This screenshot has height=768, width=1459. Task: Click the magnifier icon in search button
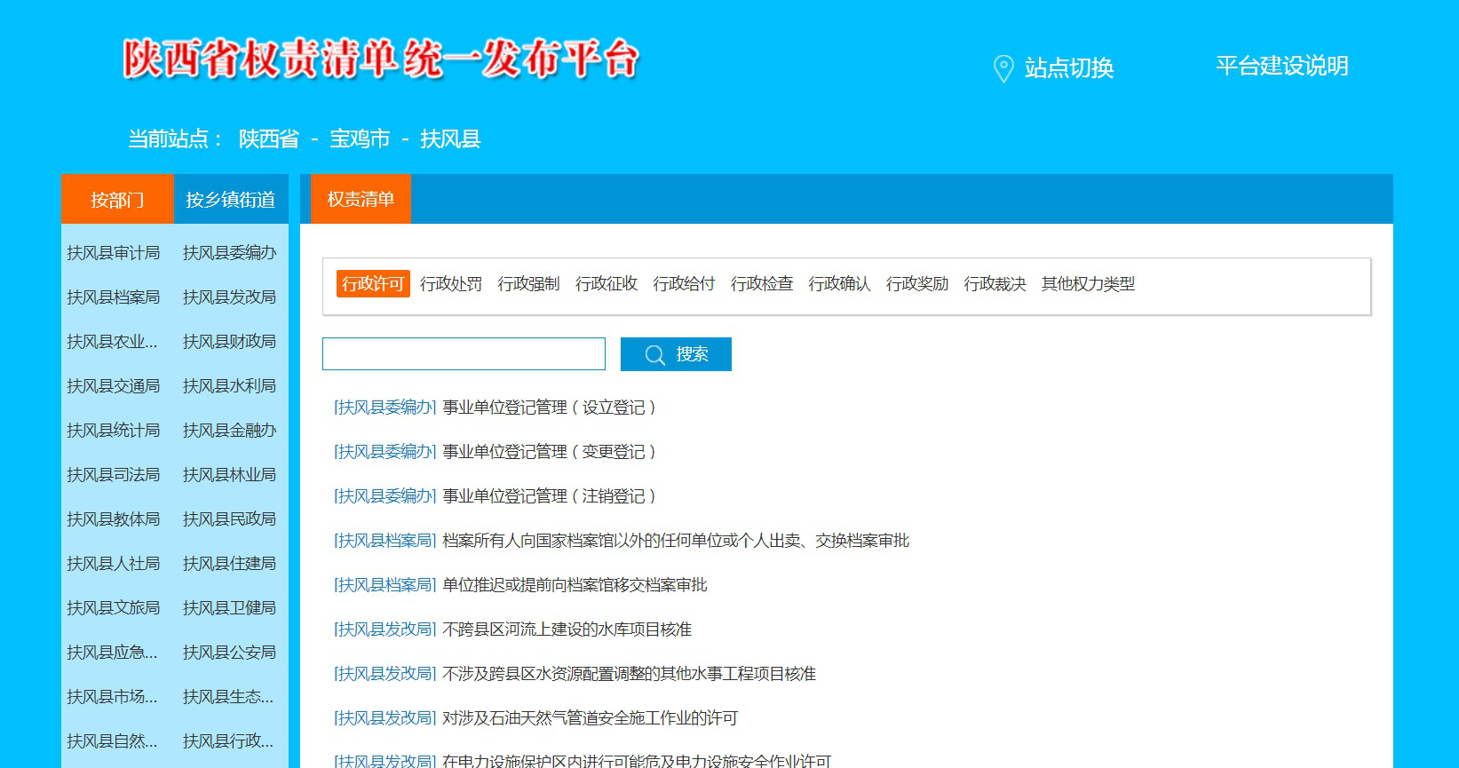pos(654,355)
